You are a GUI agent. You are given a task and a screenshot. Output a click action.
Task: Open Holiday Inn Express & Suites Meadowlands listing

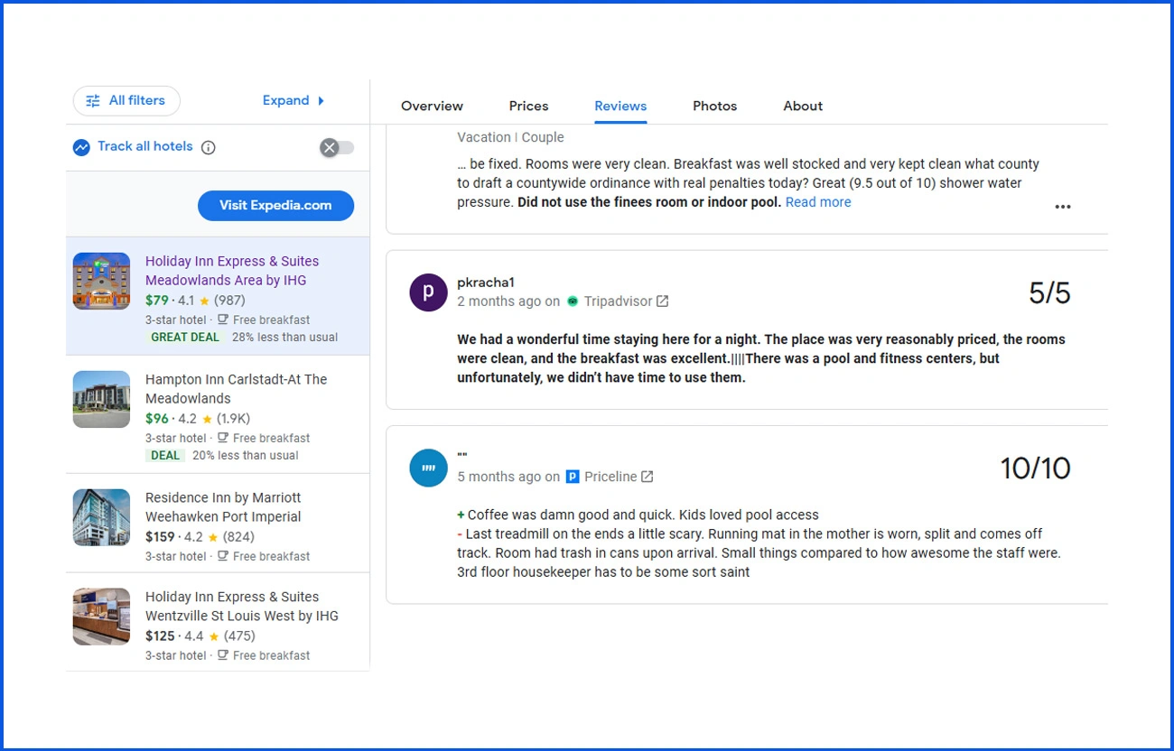(232, 270)
